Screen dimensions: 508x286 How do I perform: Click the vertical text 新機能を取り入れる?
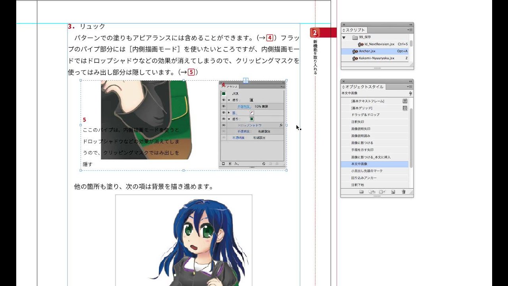tap(315, 57)
